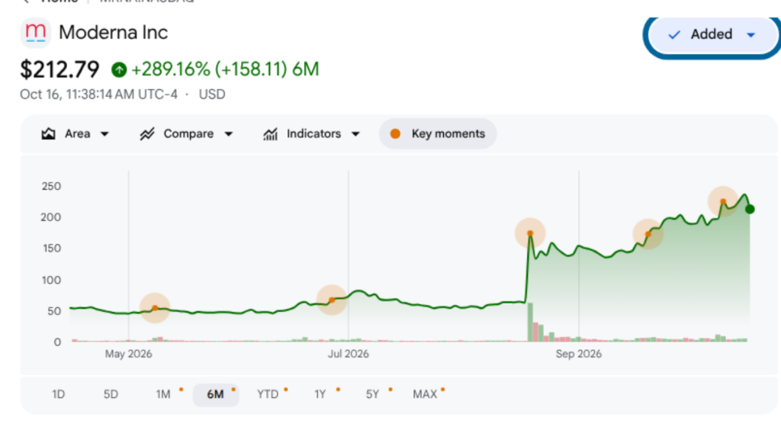Click the Area chart type icon

tap(48, 134)
